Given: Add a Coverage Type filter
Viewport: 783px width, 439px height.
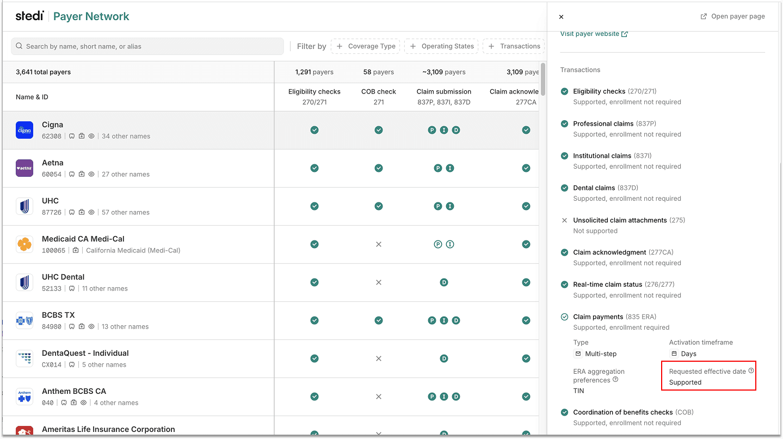Looking at the screenshot, I should click(x=365, y=46).
